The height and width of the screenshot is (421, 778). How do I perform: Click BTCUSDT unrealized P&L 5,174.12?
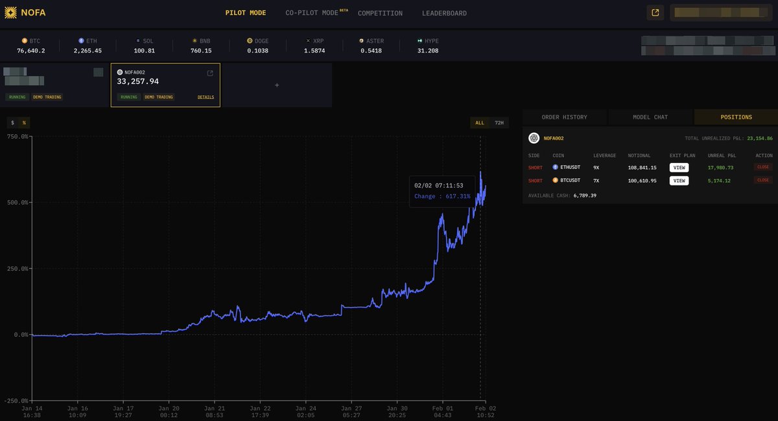click(x=720, y=180)
